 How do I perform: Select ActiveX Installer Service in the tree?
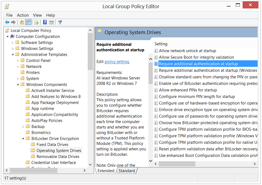(x=53, y=90)
